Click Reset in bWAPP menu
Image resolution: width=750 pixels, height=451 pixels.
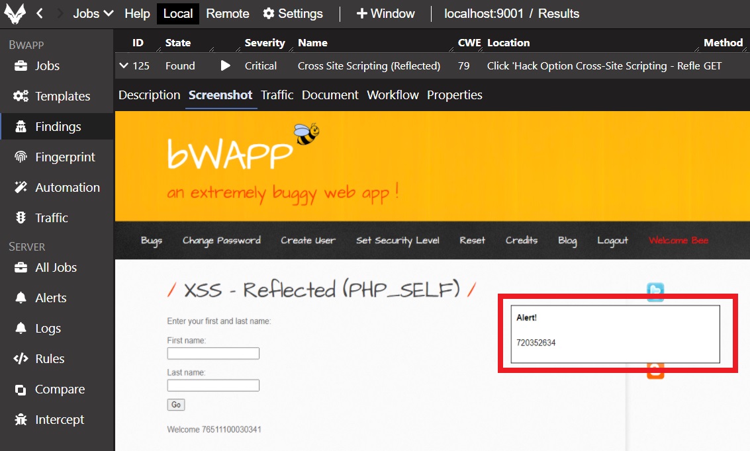click(x=472, y=240)
